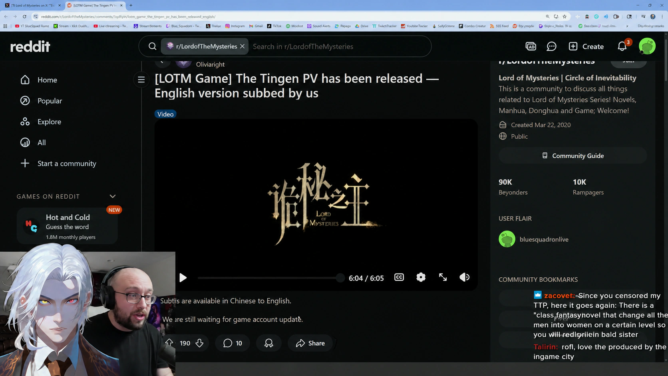Viewport: 668px width, 376px height.
Task: Open the Moobot bookmark
Action: click(x=294, y=26)
